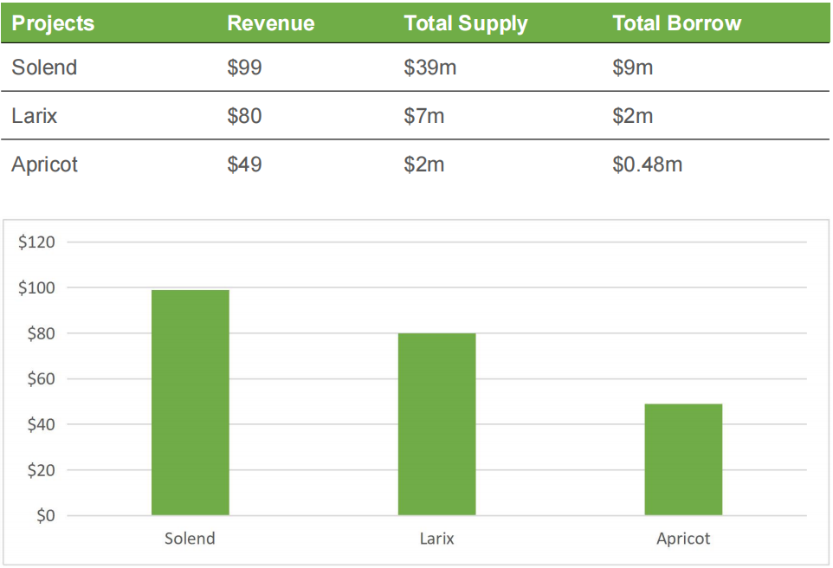Click Larix's total borrow "$2m"
Screen dimensions: 833x568
[x=633, y=116]
